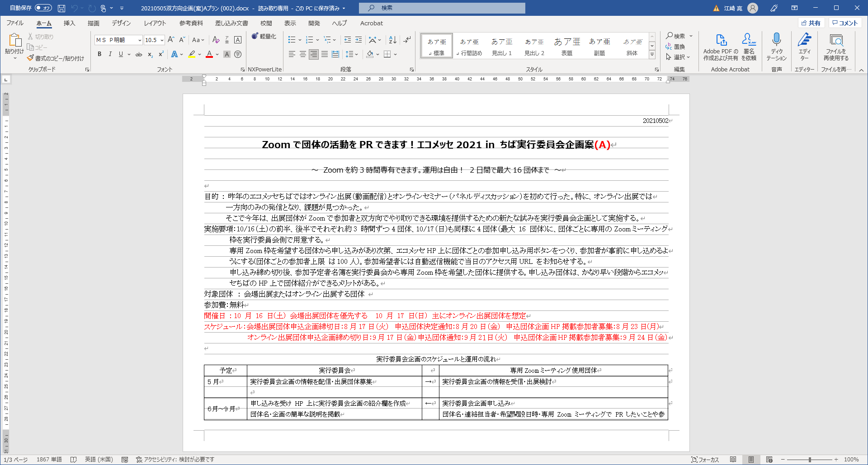Toggle Superscript formatting
Viewport: 868px width, 465px height.
[161, 54]
